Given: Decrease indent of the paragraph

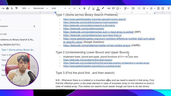Looking at the screenshot, I should [158, 8].
